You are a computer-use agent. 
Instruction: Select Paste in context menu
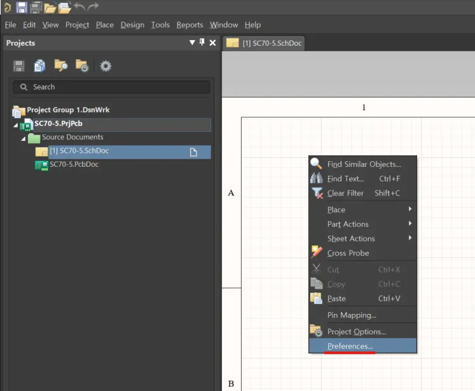coord(362,298)
